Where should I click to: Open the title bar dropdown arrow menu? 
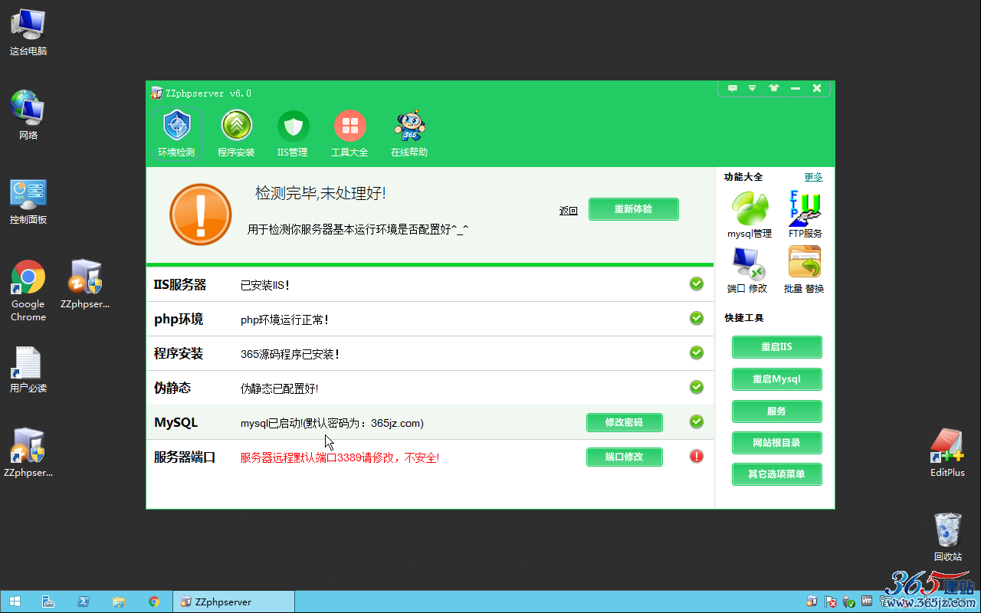point(753,88)
